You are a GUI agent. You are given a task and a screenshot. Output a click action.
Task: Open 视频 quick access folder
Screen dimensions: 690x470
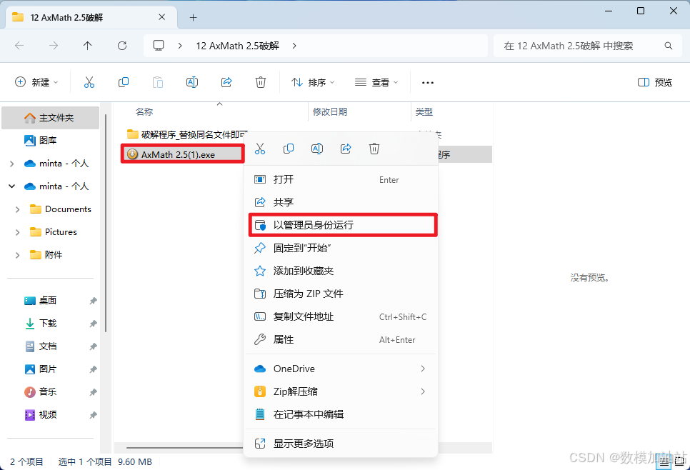click(x=48, y=414)
